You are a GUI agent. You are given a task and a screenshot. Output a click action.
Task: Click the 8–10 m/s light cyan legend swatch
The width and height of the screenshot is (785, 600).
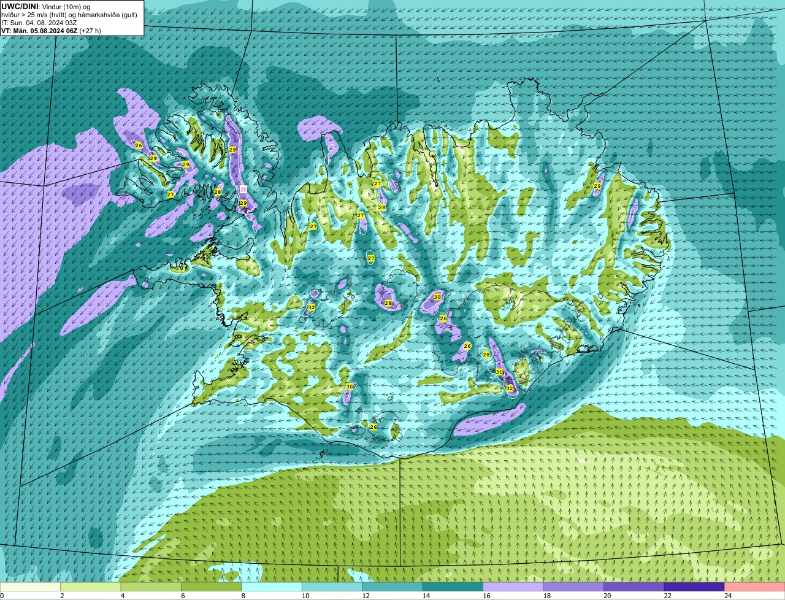pyautogui.click(x=272, y=587)
